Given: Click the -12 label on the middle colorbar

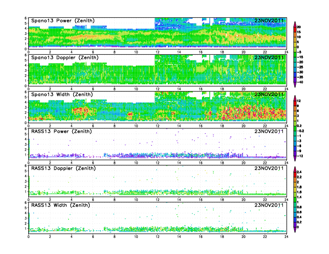Looking at the screenshot, I should tap(300, 156).
